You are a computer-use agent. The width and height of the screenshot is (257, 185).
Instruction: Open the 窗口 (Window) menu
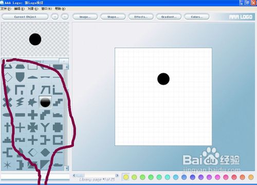(47, 9)
